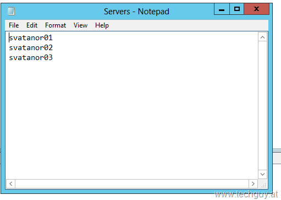Click the horizontal scrollbar left arrow
281x200 pixels.
11,183
